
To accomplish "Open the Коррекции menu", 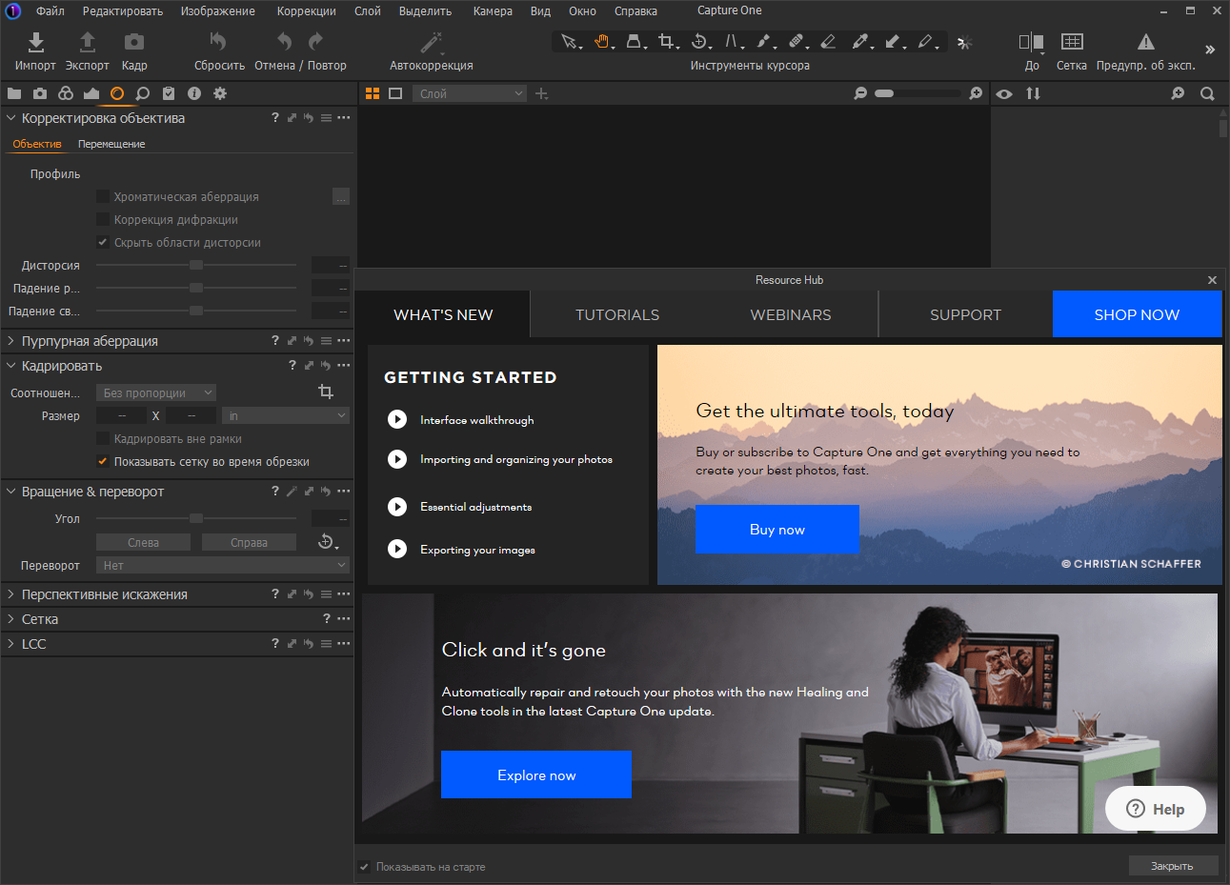I will click(306, 11).
